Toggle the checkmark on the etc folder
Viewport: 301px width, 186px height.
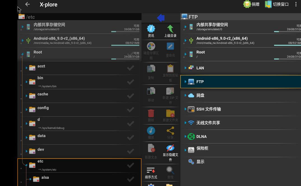pos(130,165)
